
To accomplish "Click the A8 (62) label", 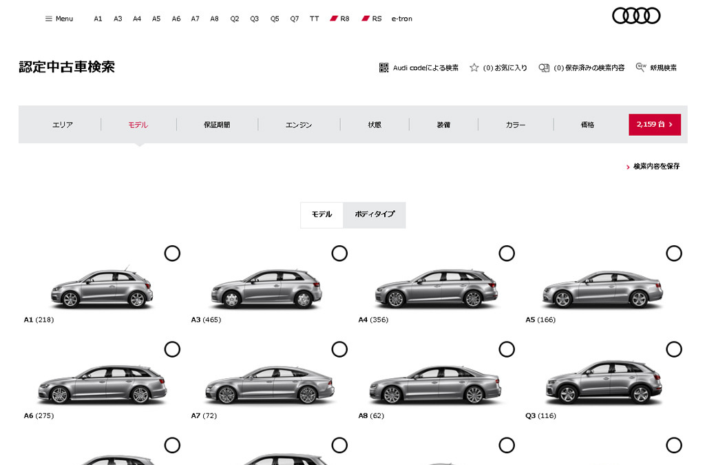I will [371, 415].
